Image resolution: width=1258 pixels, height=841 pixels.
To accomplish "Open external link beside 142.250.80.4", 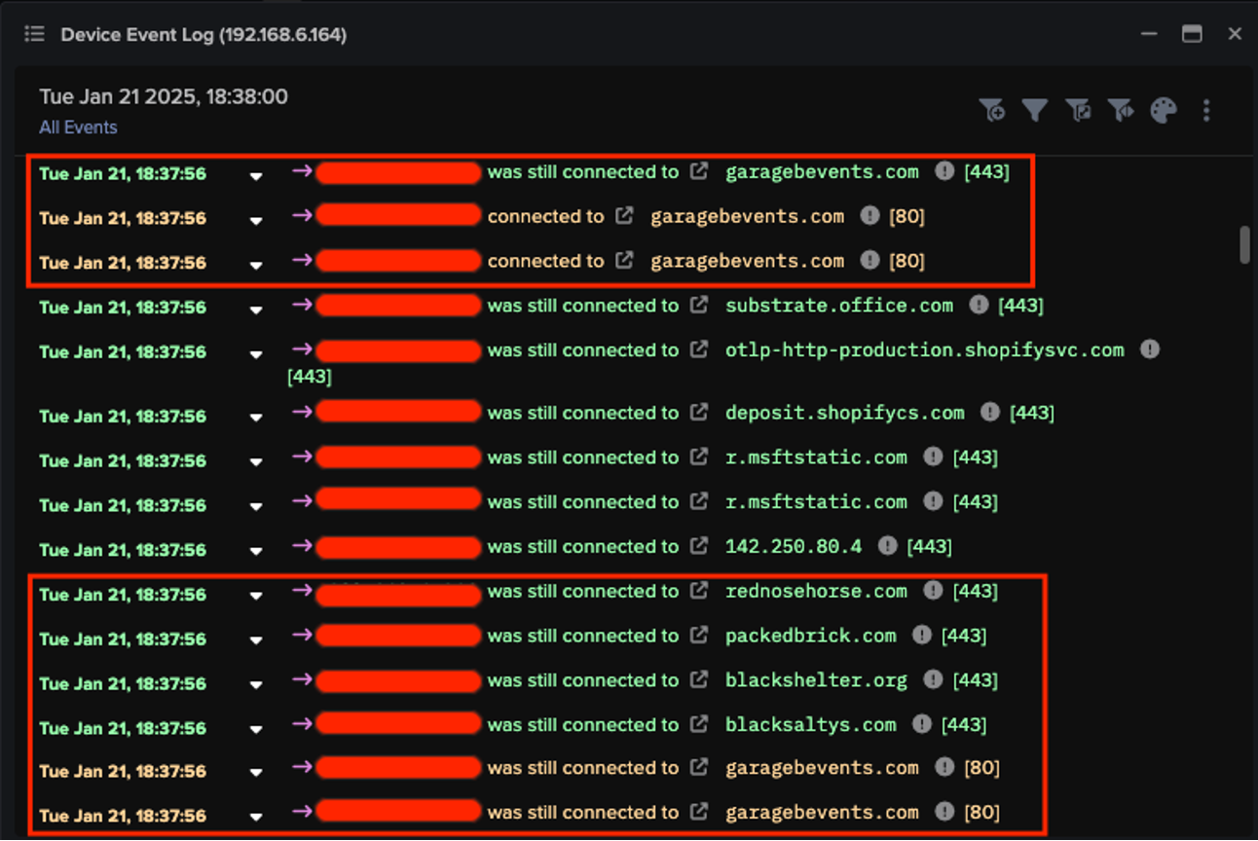I will (x=698, y=546).
